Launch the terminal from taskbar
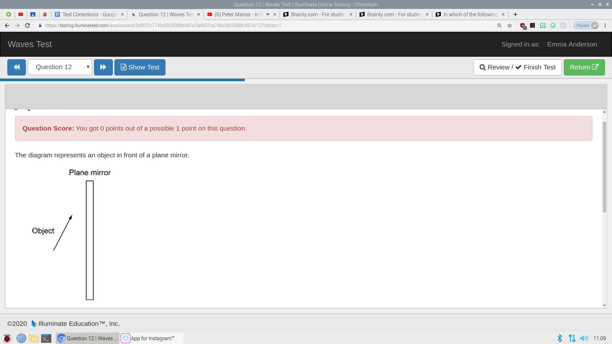This screenshot has width=612, height=344. 46,338
